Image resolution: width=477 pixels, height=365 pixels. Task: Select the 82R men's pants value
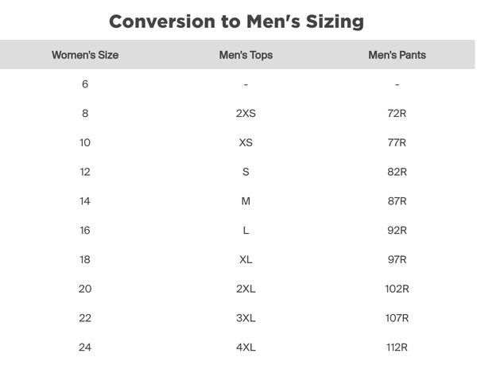pyautogui.click(x=397, y=172)
